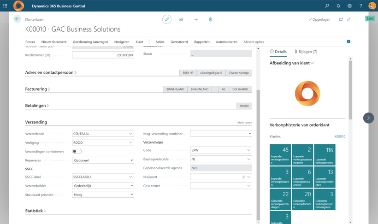Image resolution: width=378 pixels, height=224 pixels.
Task: Open the app launcher waffle menu
Action: [5, 6]
